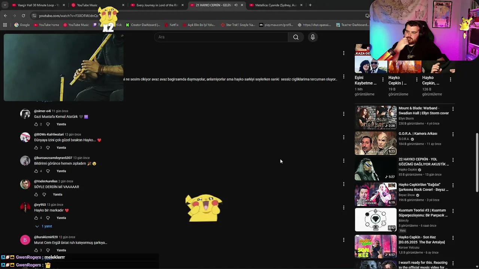The width and height of the screenshot is (479, 269).
Task: Open @VaderAurelius username link
Action: coord(46,181)
